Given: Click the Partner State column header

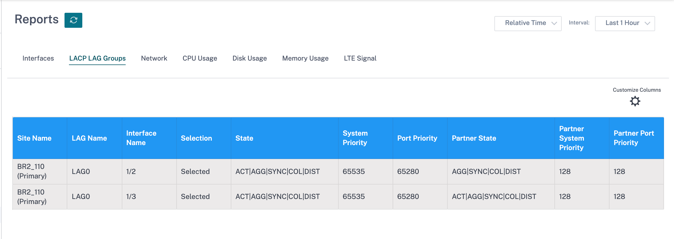Looking at the screenshot, I should [501, 138].
